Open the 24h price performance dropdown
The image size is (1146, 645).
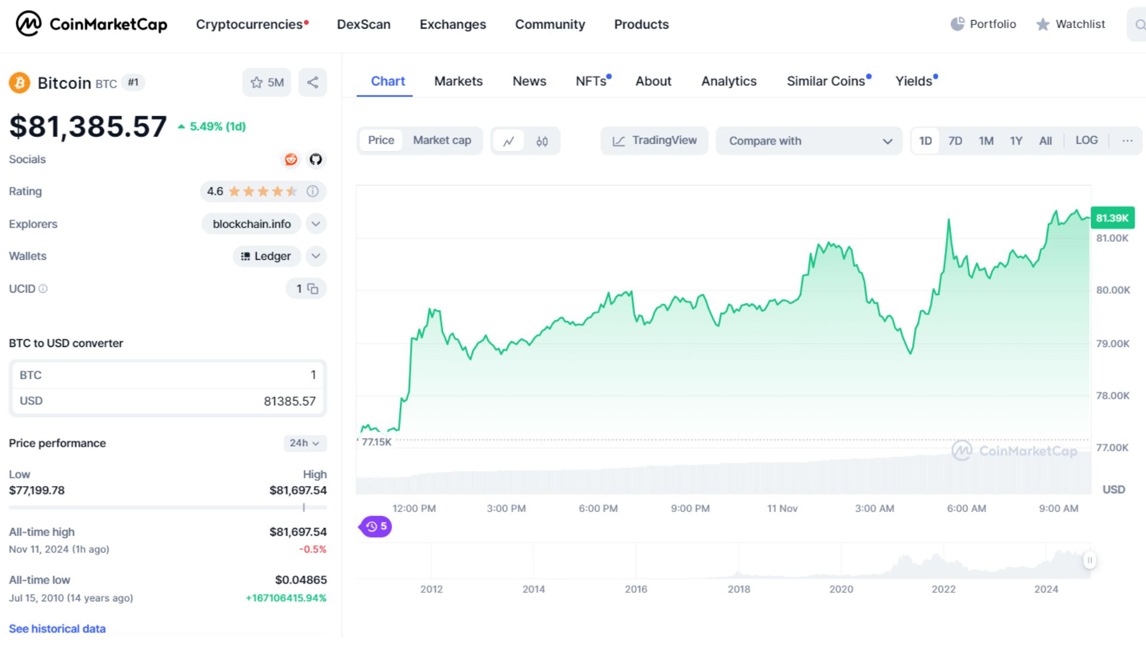(x=305, y=443)
